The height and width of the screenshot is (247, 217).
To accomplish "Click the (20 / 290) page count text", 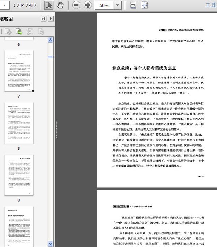I will (x=25, y=5).
